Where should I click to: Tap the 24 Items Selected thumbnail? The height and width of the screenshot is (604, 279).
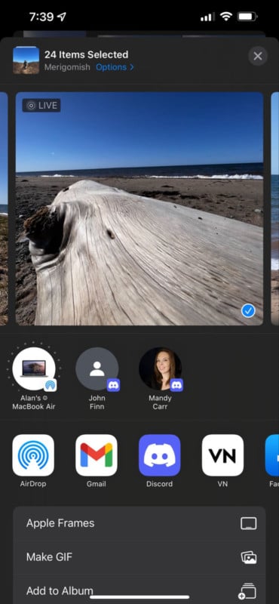coord(26,60)
